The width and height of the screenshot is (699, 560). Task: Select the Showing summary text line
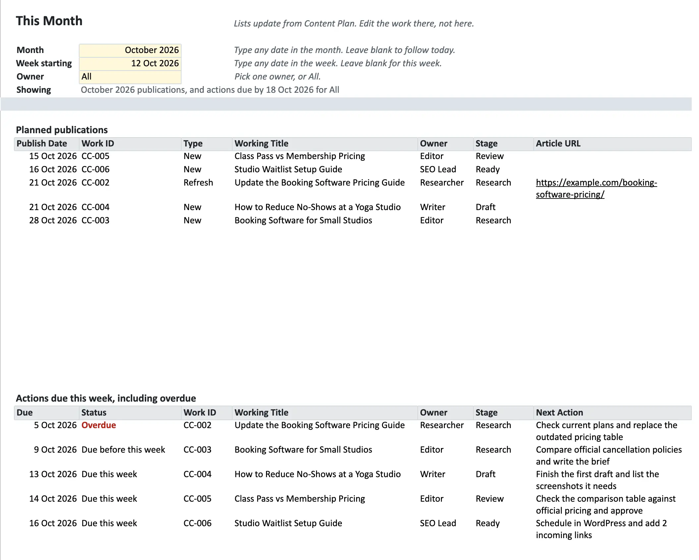tap(210, 90)
